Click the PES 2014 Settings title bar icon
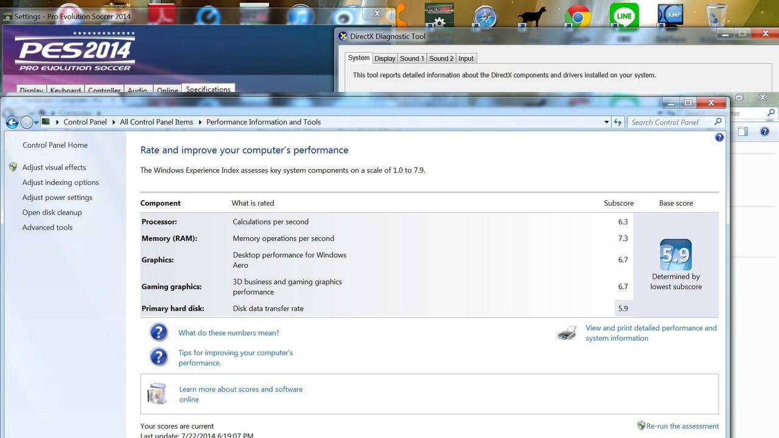The height and width of the screenshot is (438, 779). (7, 16)
